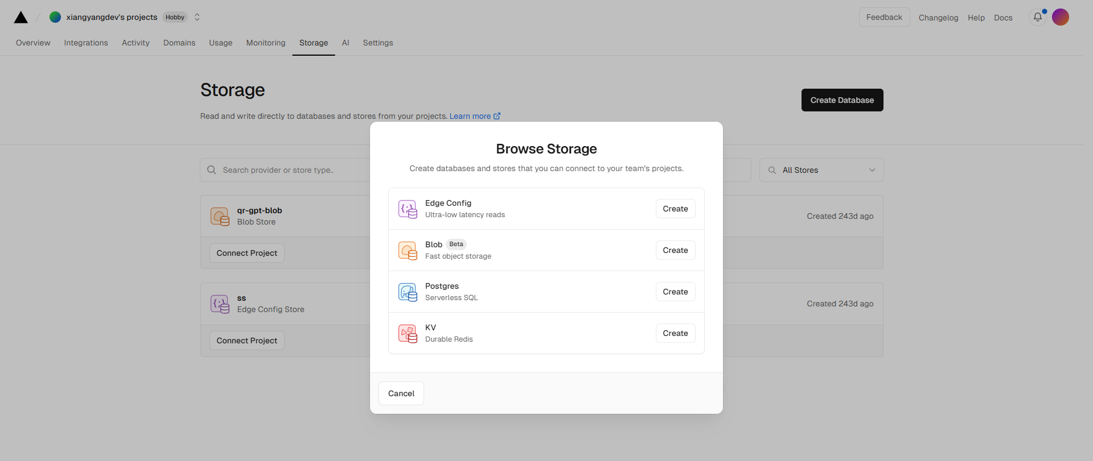Switch to the AI tab
This screenshot has height=461, width=1093.
tap(346, 43)
